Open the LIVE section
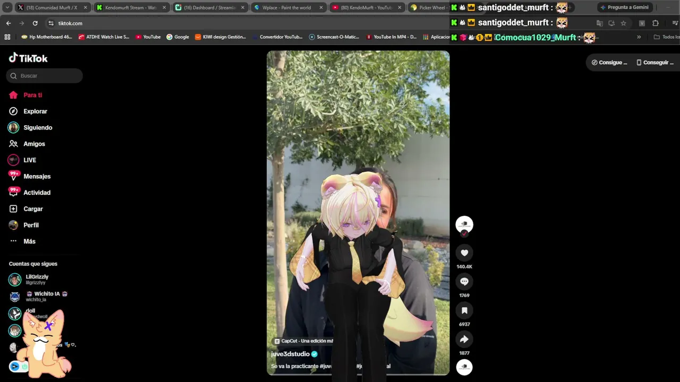Screen dimensions: 680x382 [x=22, y=160]
